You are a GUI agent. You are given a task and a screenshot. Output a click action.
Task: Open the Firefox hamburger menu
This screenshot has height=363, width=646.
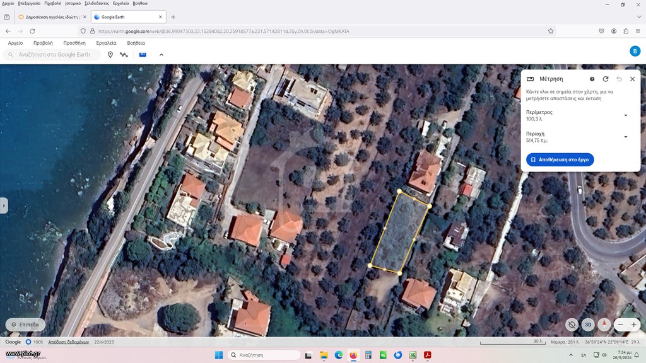pyautogui.click(x=638, y=31)
